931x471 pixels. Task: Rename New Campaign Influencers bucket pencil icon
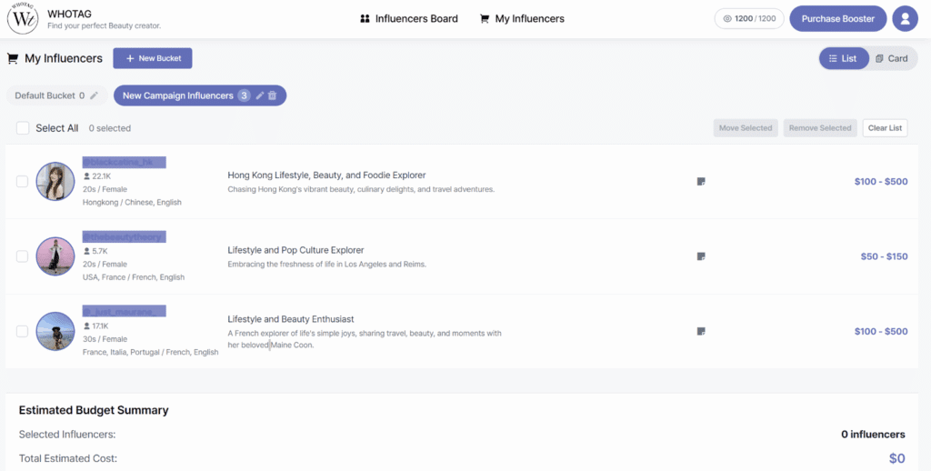tap(260, 95)
